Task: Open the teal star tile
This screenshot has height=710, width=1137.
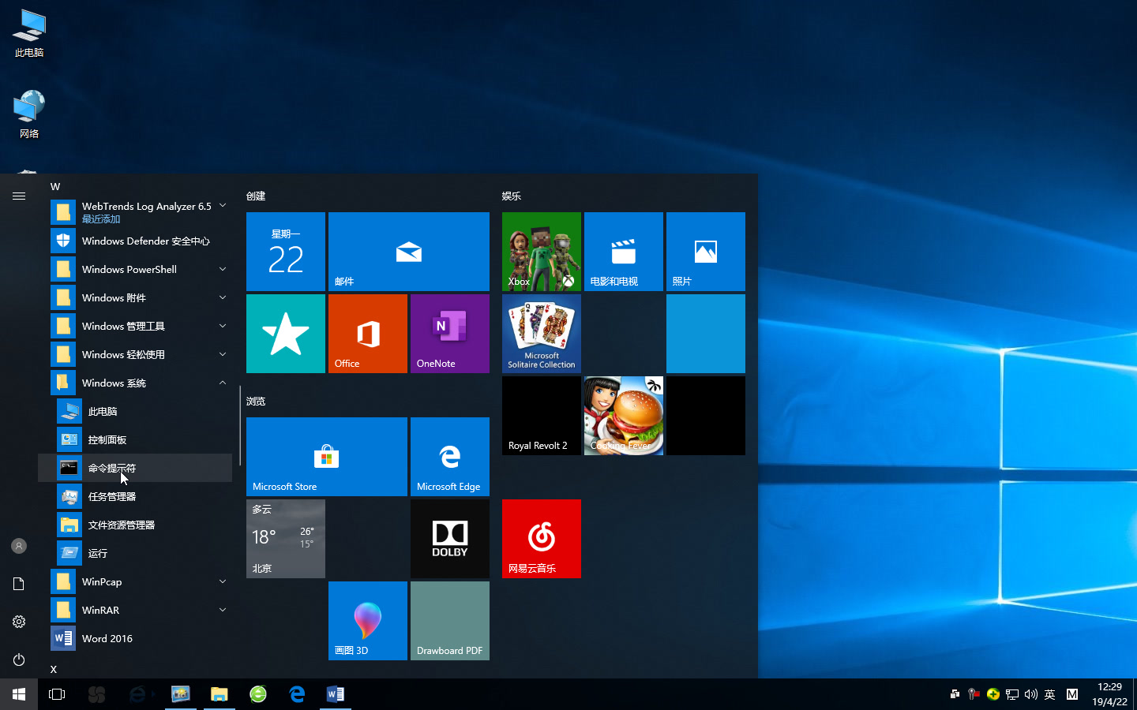Action: (x=286, y=334)
